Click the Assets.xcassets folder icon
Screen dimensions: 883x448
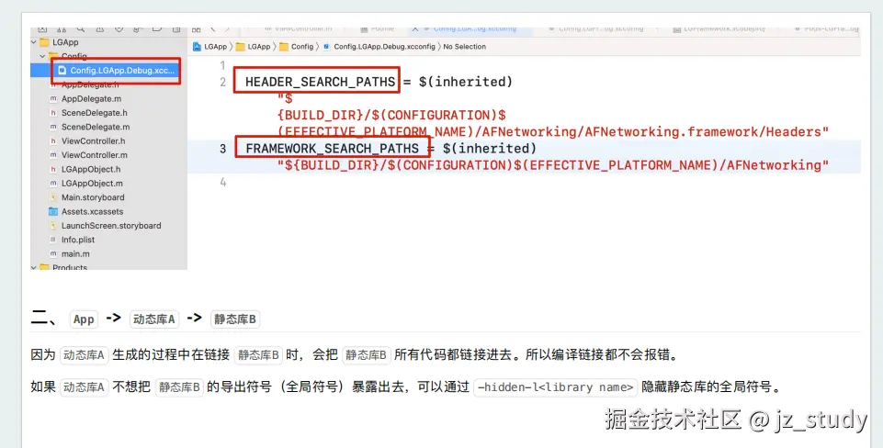53,212
